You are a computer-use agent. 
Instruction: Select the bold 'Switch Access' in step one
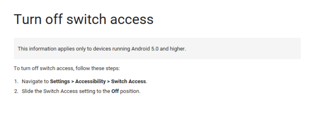click(128, 81)
